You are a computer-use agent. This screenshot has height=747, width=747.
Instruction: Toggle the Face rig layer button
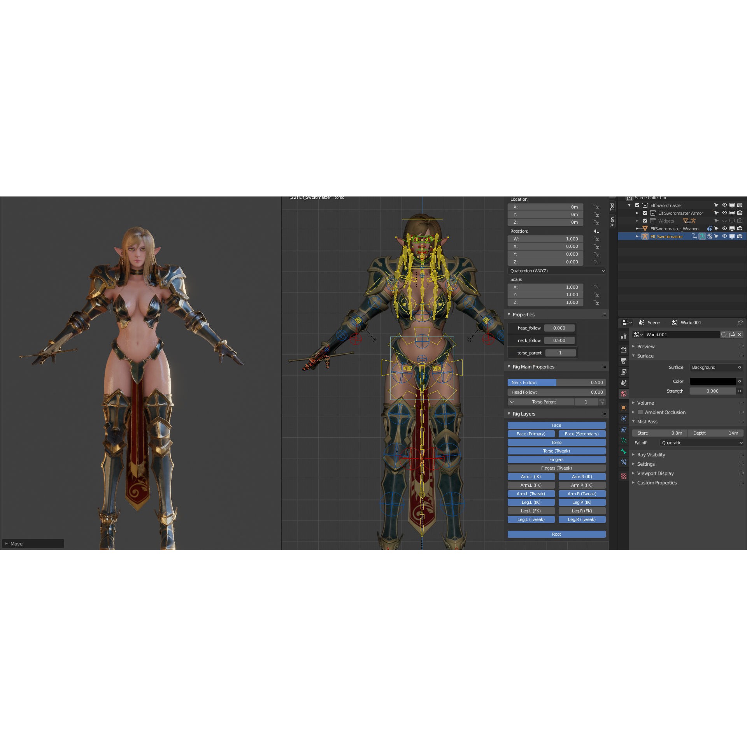pyautogui.click(x=557, y=425)
